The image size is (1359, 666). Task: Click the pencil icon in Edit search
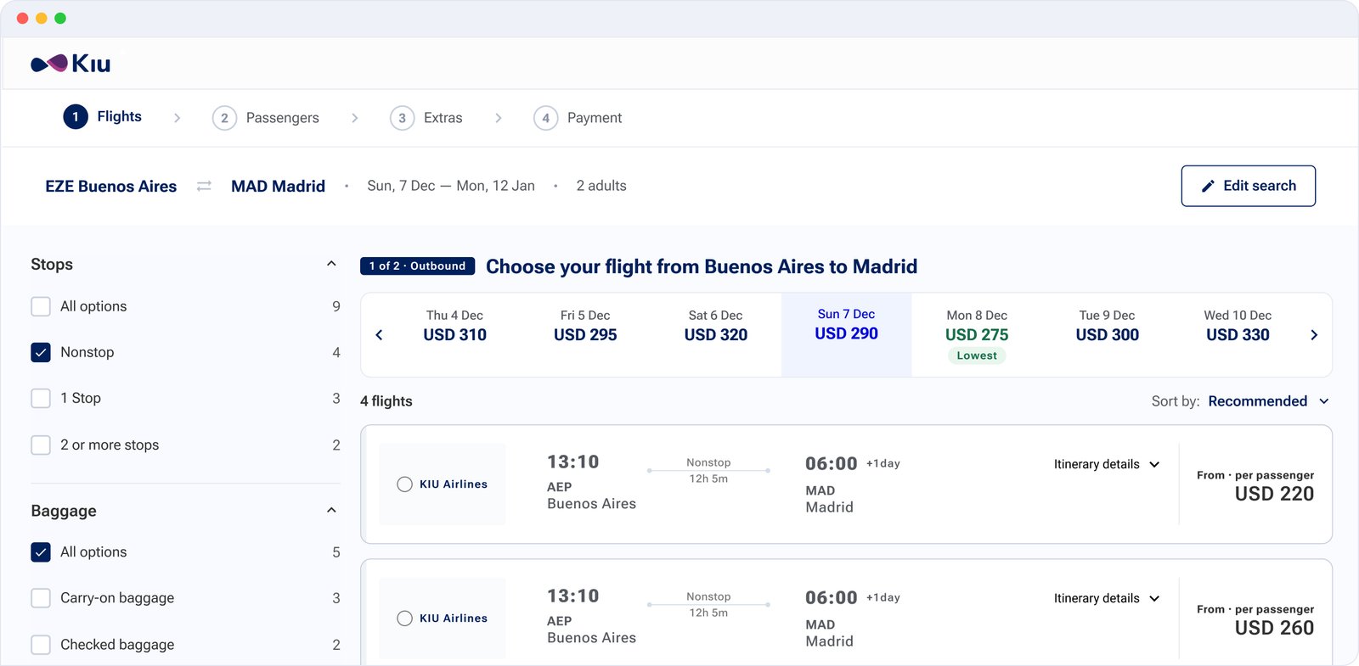[x=1208, y=186]
